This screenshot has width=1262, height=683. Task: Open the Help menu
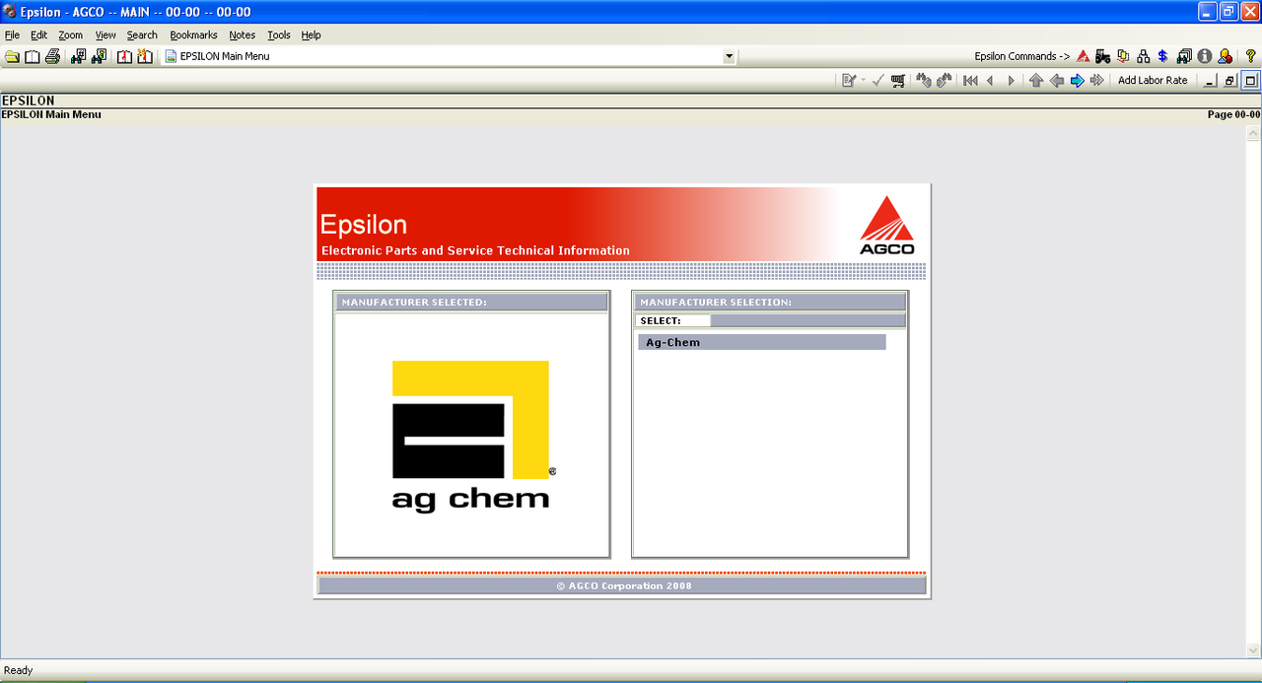311,34
